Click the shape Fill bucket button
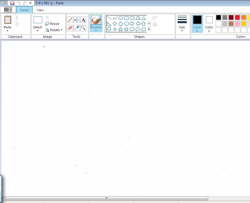250x203 pixels. point(155,24)
